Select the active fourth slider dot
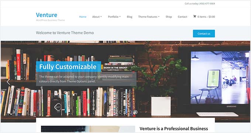 tap(135, 112)
